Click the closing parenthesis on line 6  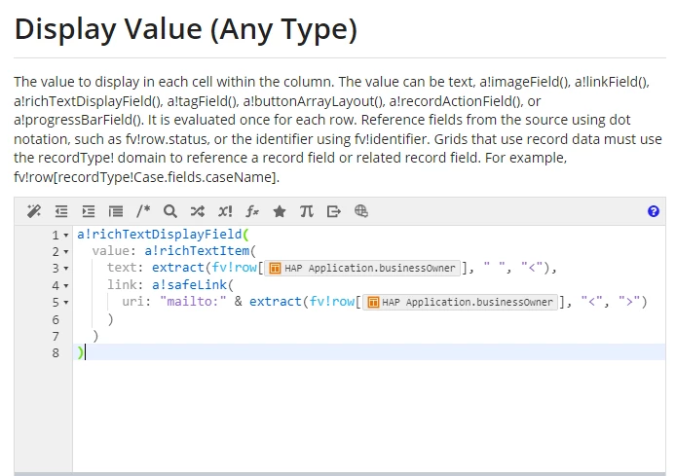pos(110,319)
